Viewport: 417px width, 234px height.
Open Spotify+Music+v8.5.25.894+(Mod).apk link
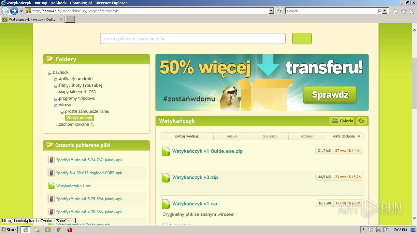click(x=89, y=199)
